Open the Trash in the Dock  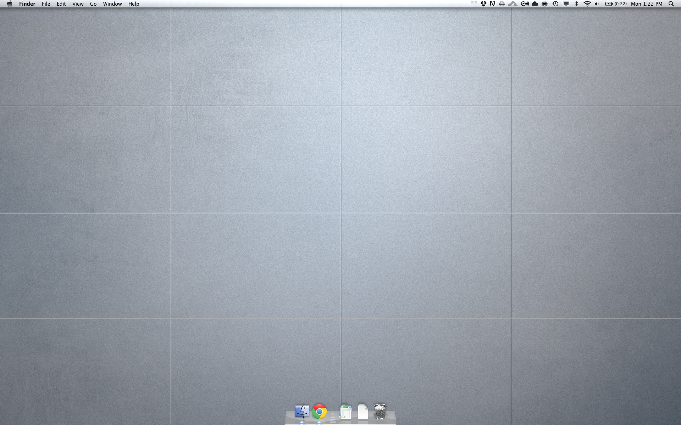coord(380,412)
